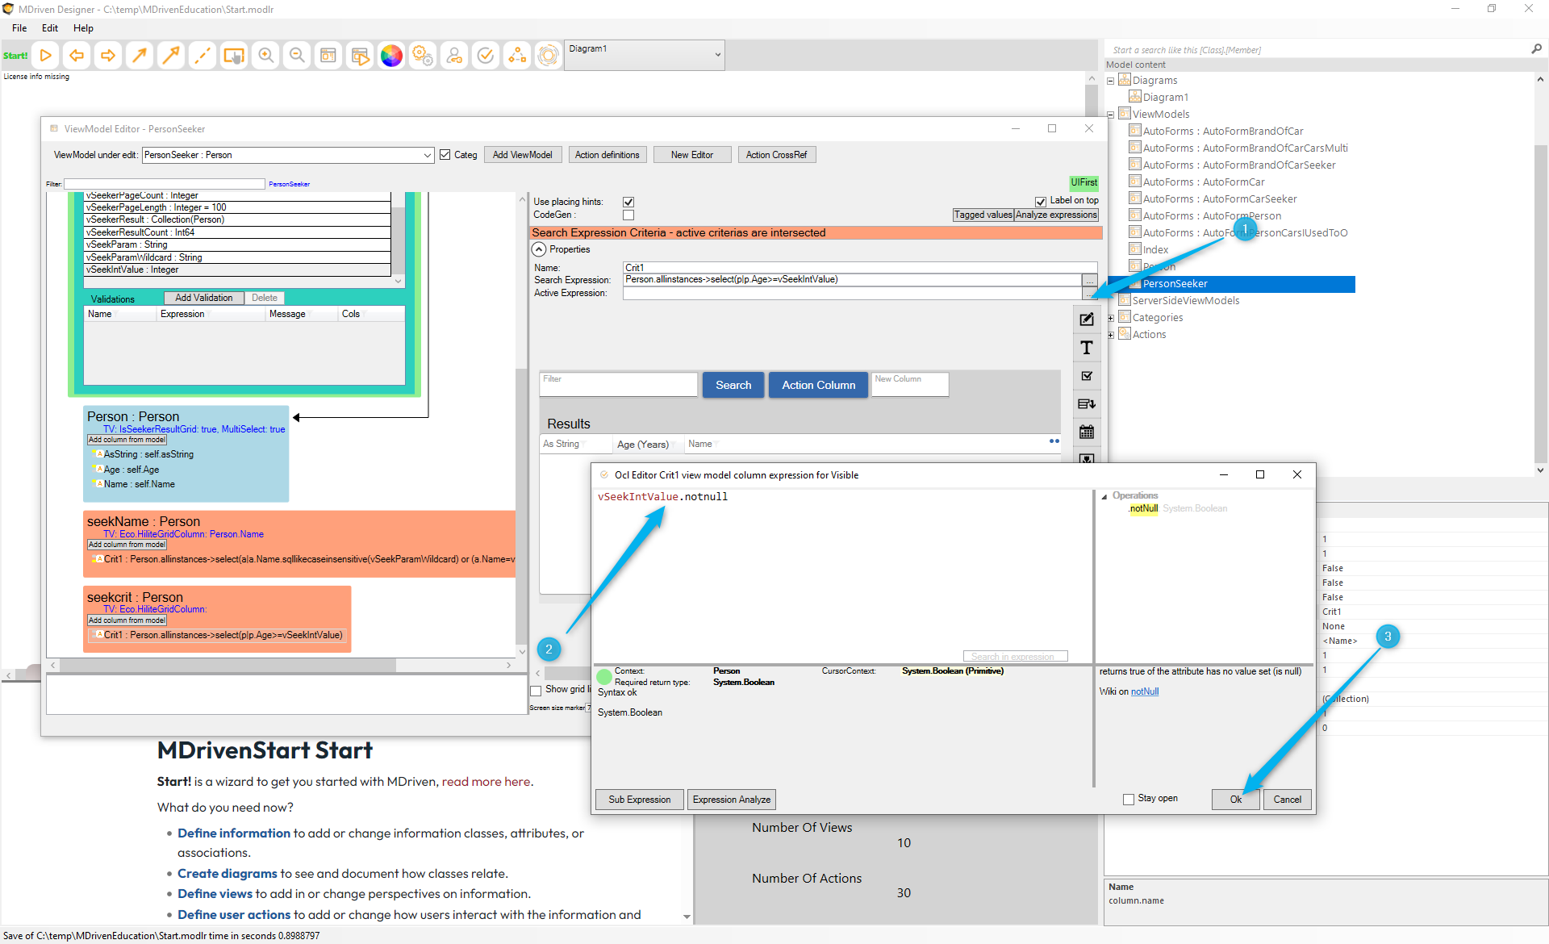Click the double gears settings icon
The image size is (1549, 944).
(x=422, y=56)
